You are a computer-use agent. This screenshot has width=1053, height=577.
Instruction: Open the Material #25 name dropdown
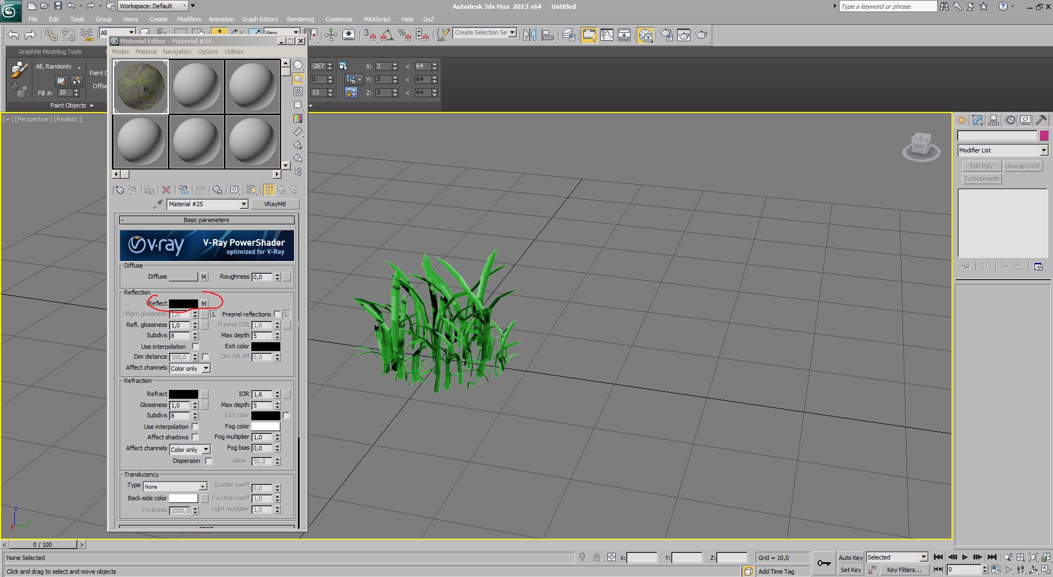[x=244, y=204]
